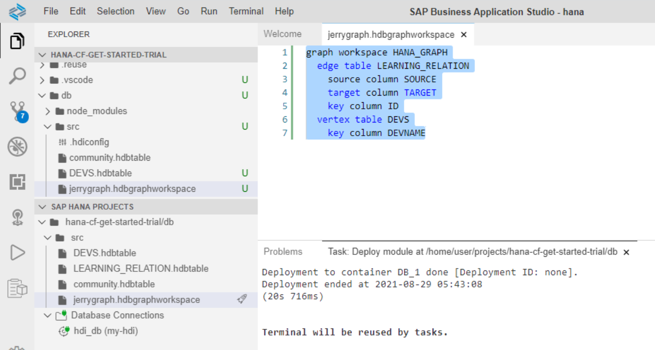Click line number 1 in editor gutter

[x=284, y=52]
